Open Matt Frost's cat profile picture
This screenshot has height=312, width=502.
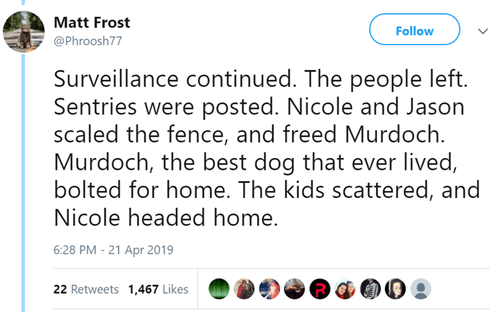(x=24, y=31)
